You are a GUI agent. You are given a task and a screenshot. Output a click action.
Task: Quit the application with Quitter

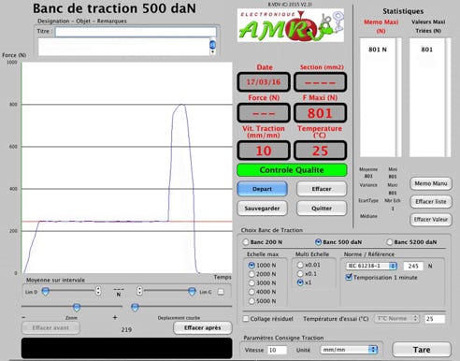pyautogui.click(x=322, y=209)
